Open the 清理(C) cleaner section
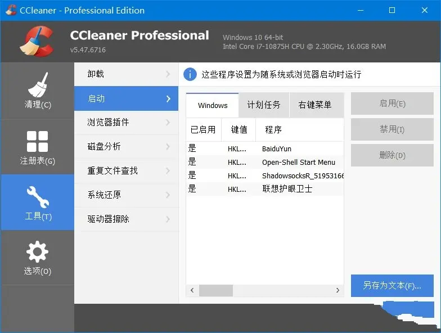Screen dimensions: 441x333 tap(37, 91)
